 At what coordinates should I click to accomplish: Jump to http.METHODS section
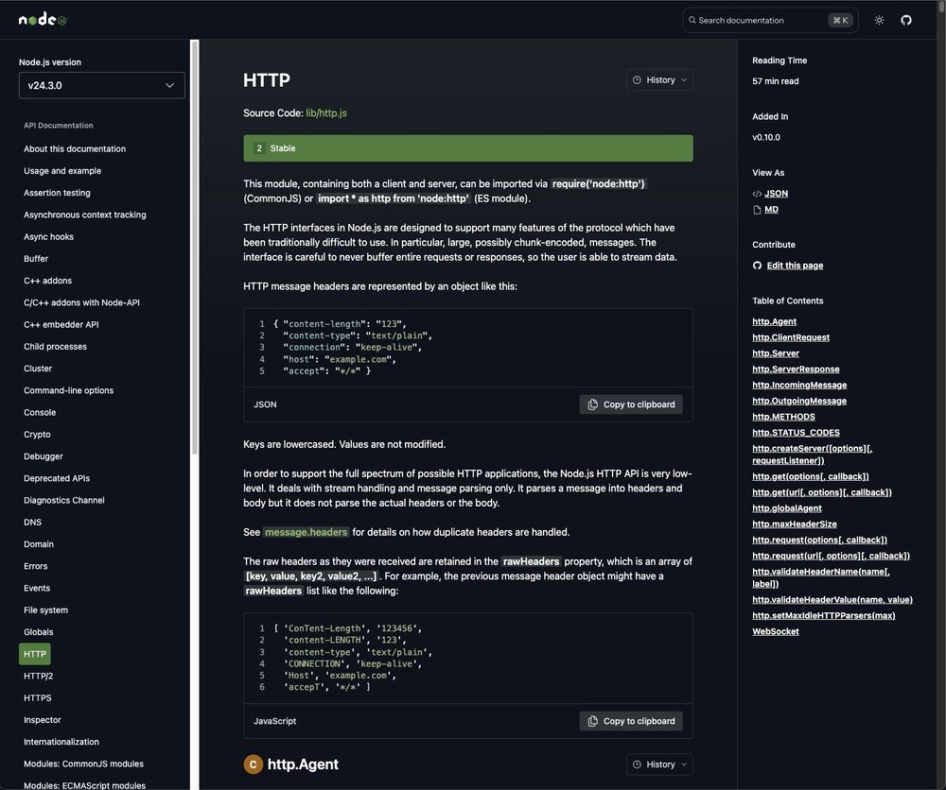click(783, 417)
